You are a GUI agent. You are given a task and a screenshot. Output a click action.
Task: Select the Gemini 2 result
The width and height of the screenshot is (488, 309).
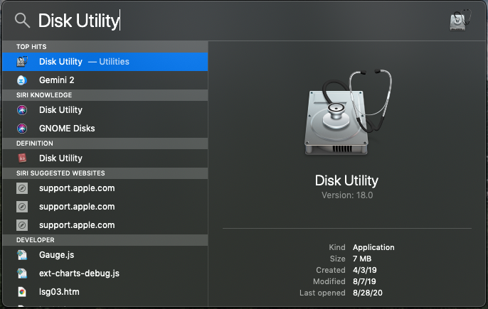[105, 80]
